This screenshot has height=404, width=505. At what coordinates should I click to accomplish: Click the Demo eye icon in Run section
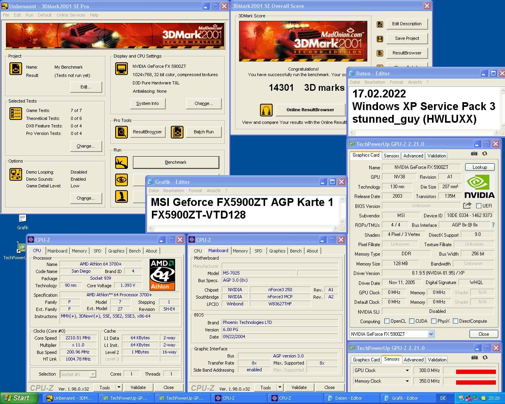pos(122,180)
